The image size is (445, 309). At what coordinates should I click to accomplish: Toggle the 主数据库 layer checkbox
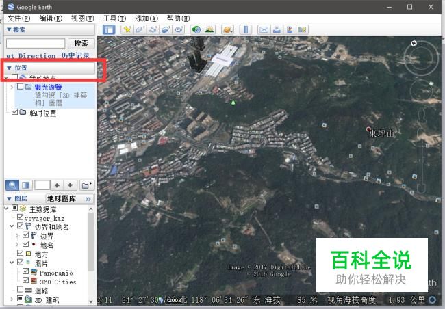pos(15,208)
